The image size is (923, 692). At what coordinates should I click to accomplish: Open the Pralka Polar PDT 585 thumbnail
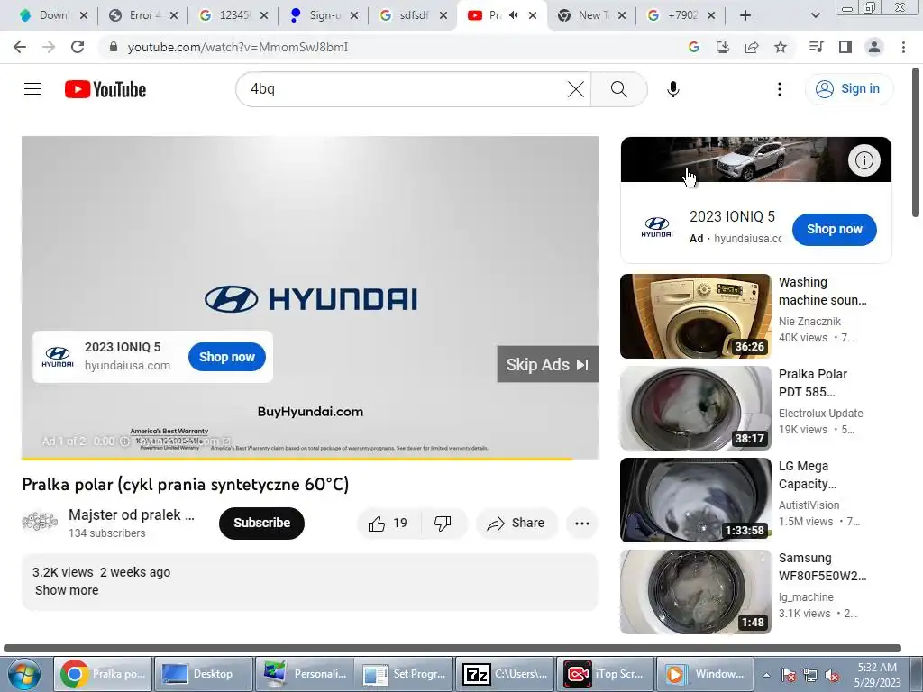pos(695,408)
